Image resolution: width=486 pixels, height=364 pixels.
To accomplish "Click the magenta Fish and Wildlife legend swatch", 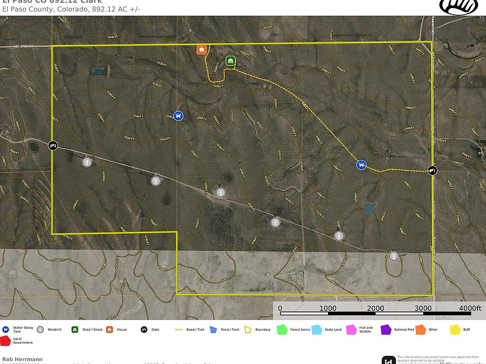I will pyautogui.click(x=351, y=330).
